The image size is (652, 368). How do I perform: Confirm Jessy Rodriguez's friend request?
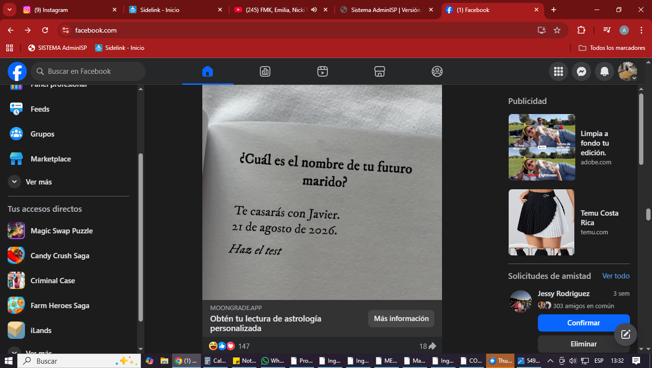(583, 323)
